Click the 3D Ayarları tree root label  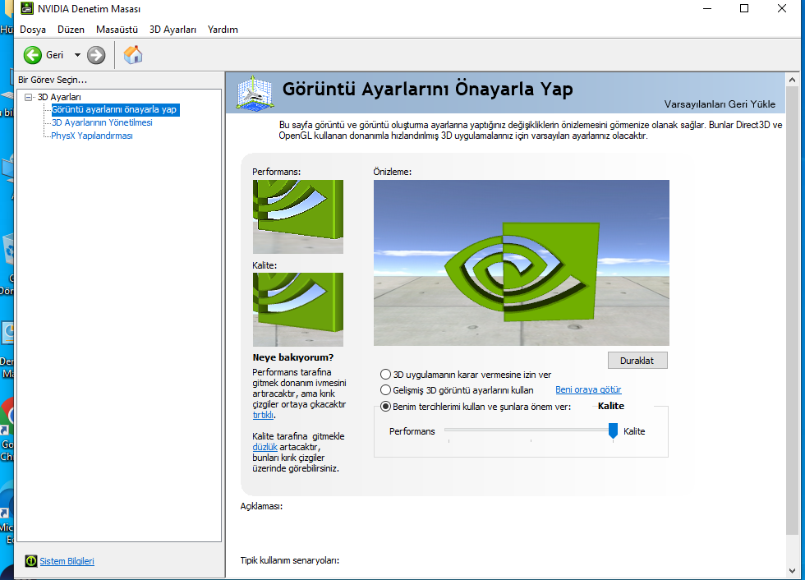[x=59, y=97]
